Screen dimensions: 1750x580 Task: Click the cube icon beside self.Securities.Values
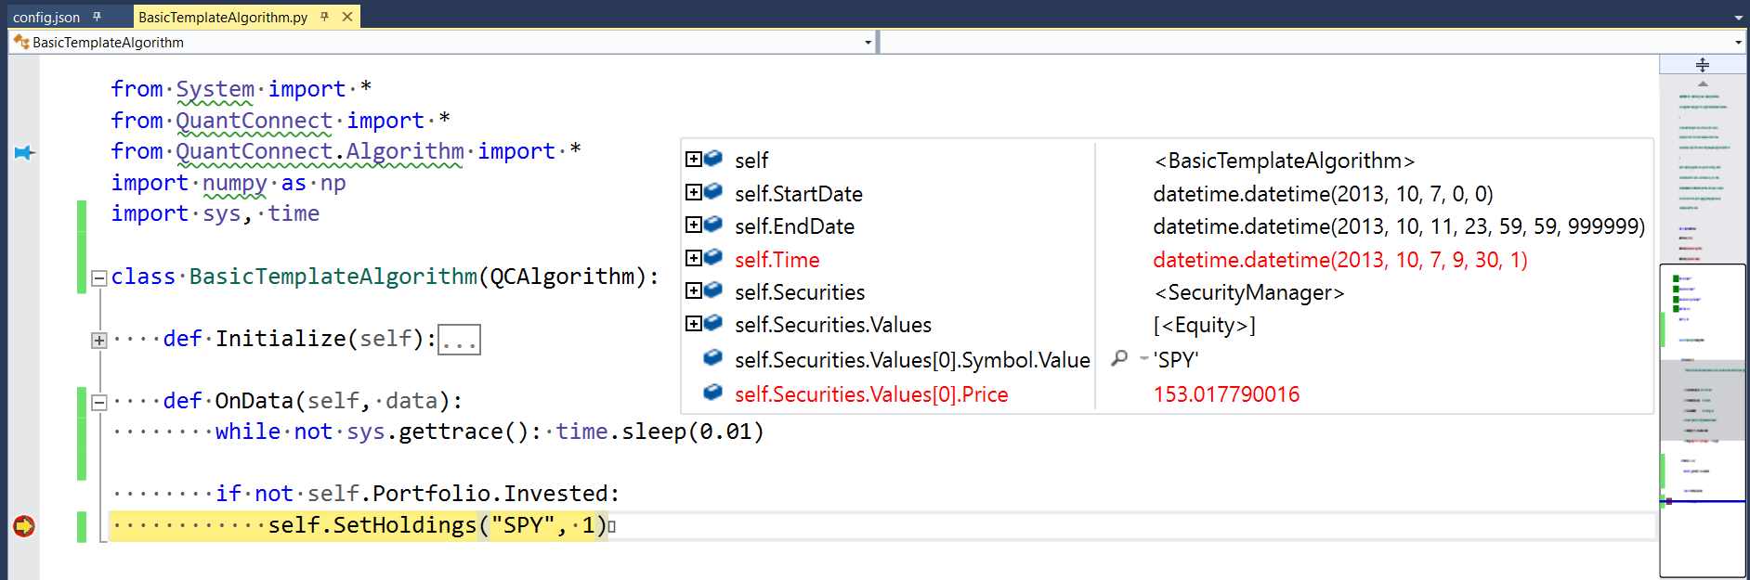click(713, 323)
